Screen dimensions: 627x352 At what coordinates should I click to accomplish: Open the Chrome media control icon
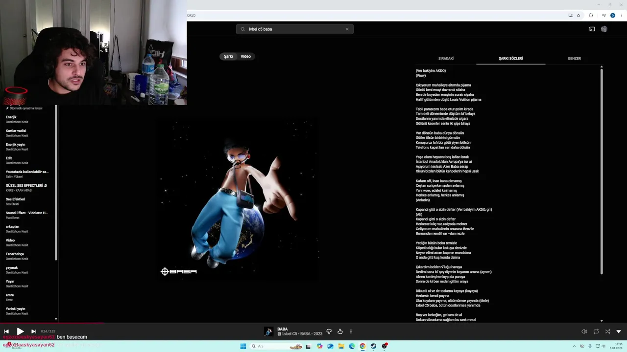point(603,15)
